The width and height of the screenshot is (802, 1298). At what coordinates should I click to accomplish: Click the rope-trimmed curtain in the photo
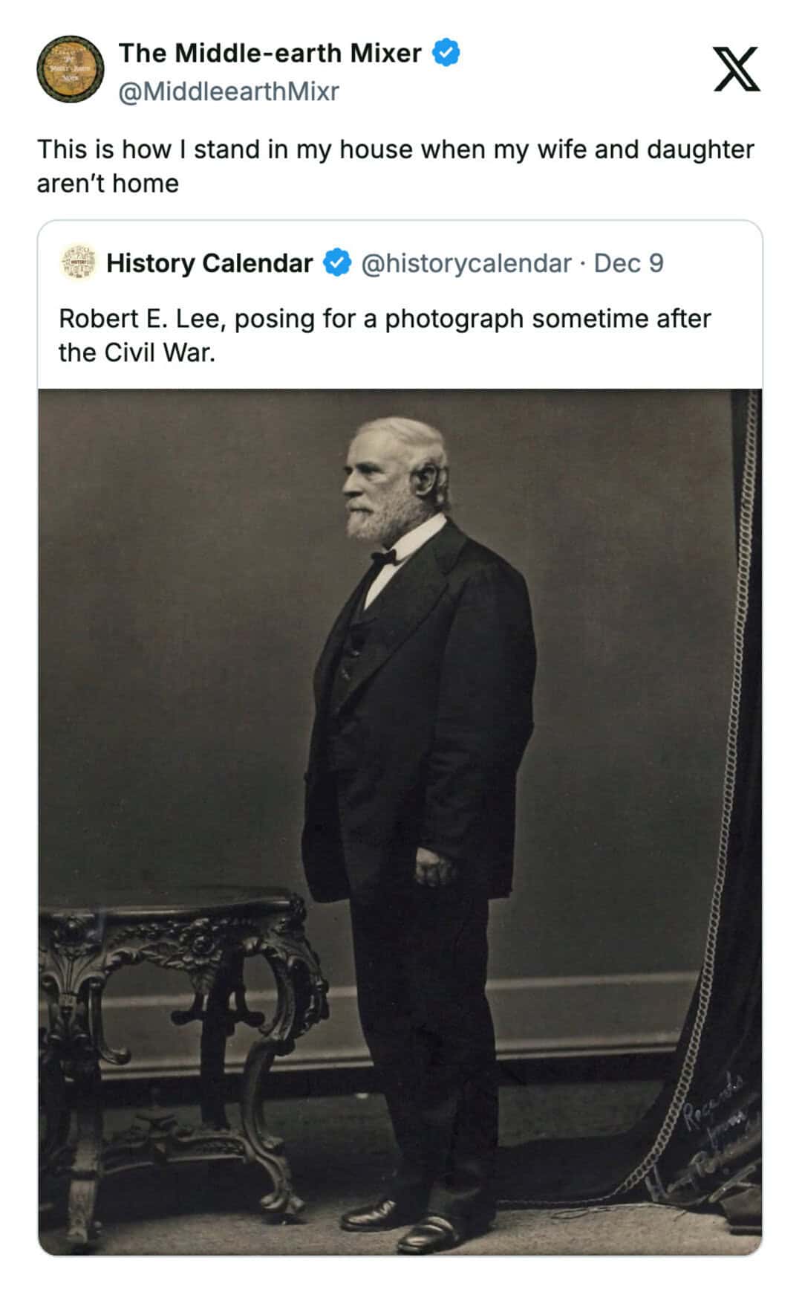(x=743, y=743)
